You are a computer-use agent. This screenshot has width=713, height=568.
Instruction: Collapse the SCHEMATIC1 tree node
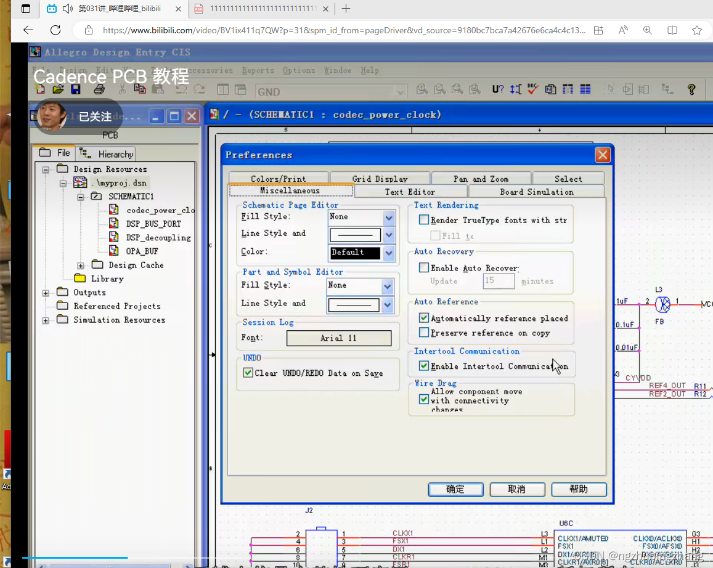point(81,197)
